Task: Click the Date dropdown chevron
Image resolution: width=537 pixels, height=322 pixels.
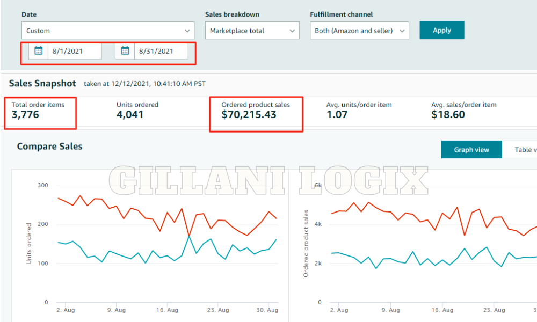Action: pos(187,31)
